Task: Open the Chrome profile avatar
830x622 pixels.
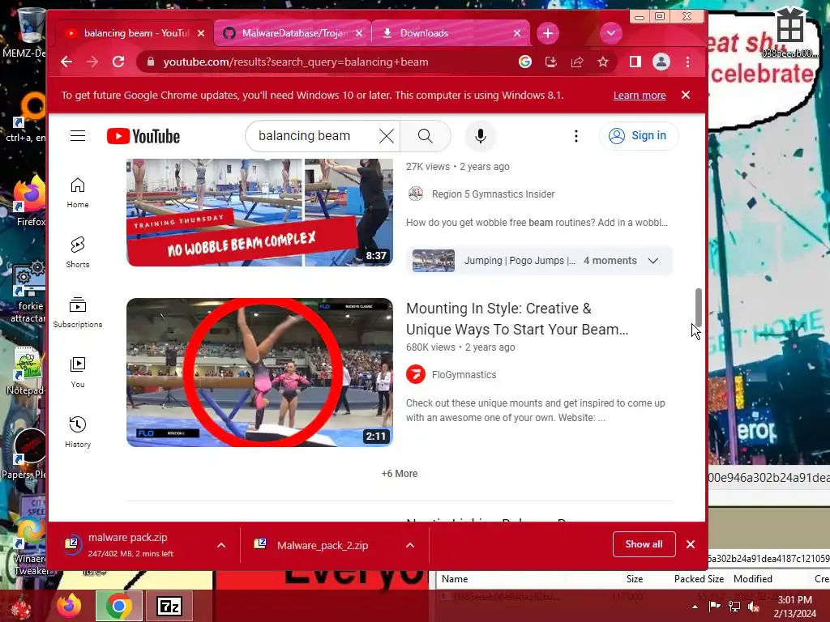Action: coord(661,62)
